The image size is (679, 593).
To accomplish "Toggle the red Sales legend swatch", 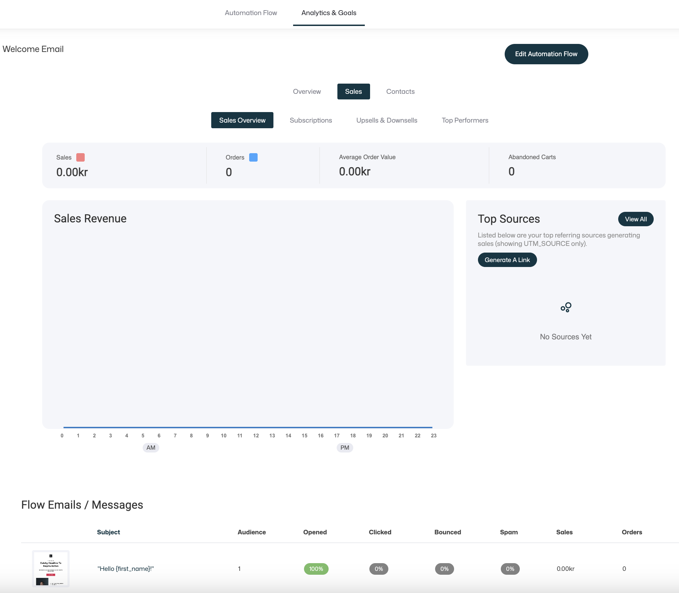I will coord(80,157).
